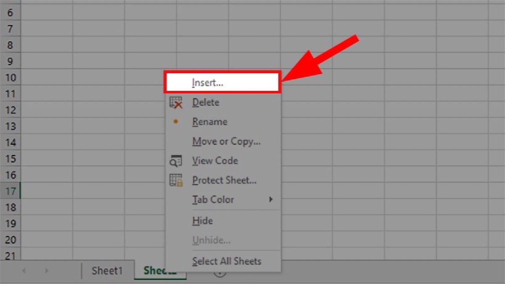Expand Tab Color submenu arrow
Screen dimensions: 505x284
271,199
